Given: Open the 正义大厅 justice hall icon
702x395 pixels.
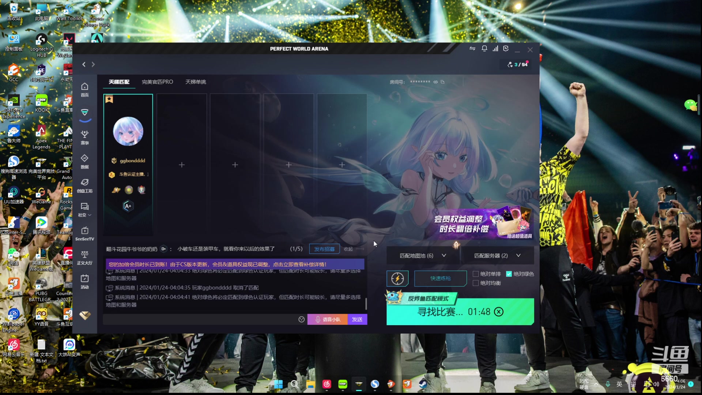Looking at the screenshot, I should [84, 258].
